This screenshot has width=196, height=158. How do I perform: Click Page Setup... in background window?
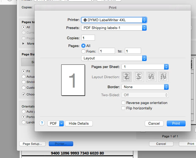point(32,144)
